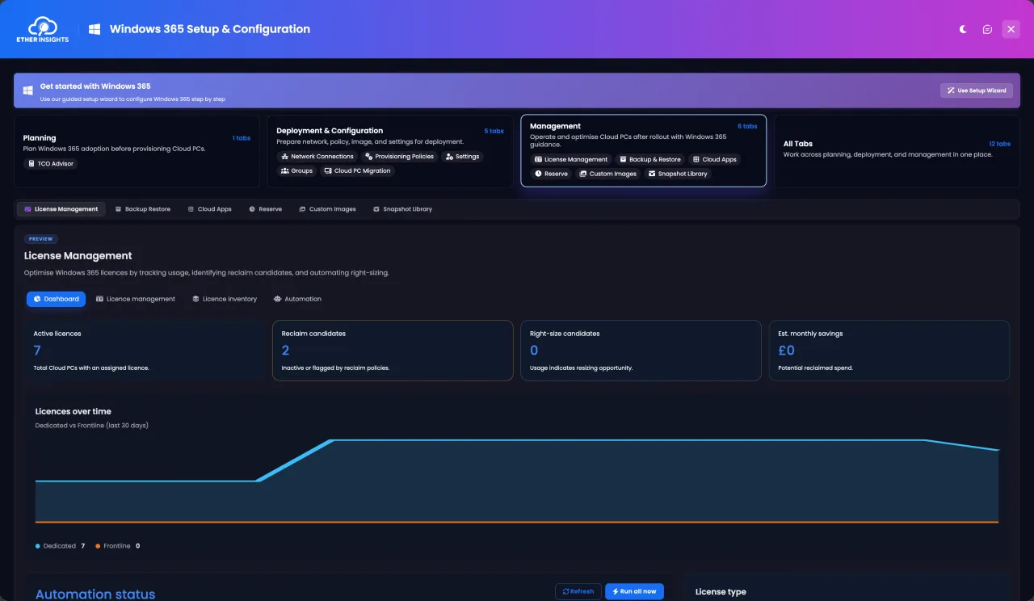Open Network Connections chip

click(x=317, y=157)
